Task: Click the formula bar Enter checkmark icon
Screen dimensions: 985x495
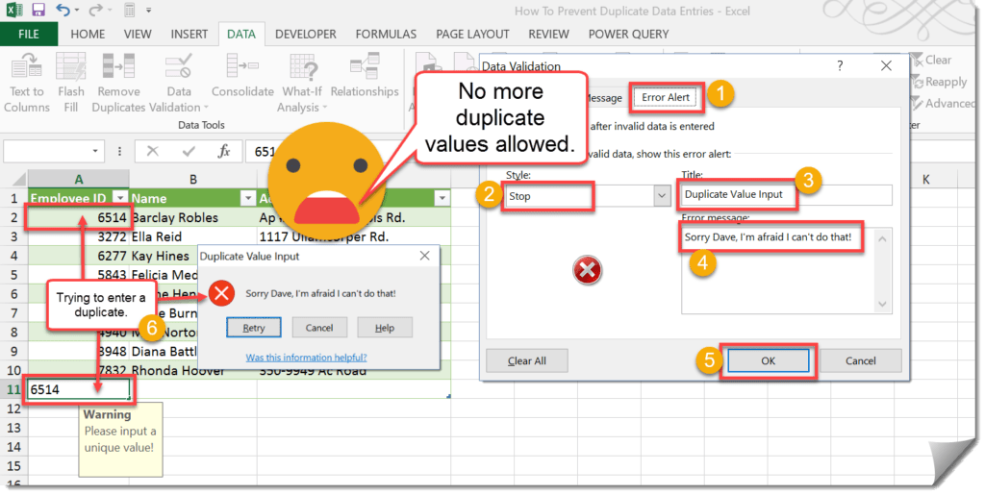Action: pos(188,151)
